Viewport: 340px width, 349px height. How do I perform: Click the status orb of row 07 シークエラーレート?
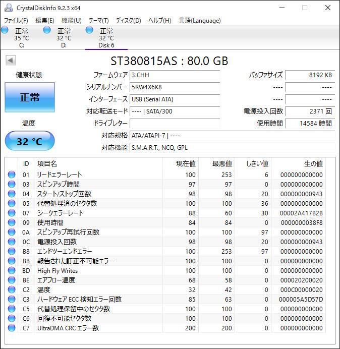12,213
